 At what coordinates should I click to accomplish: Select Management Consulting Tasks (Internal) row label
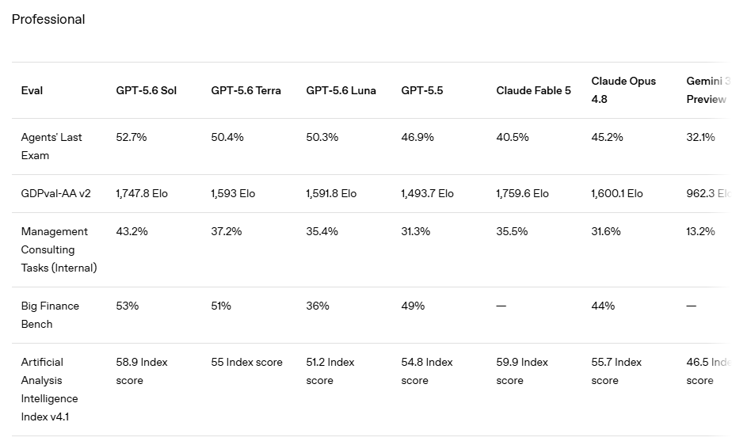pos(59,249)
